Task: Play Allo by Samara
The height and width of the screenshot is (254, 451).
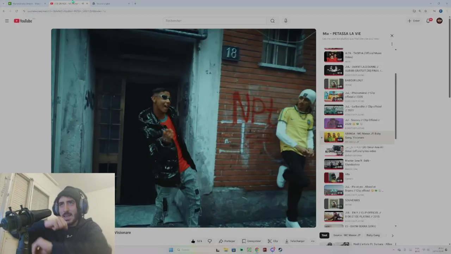Action: 358,177
